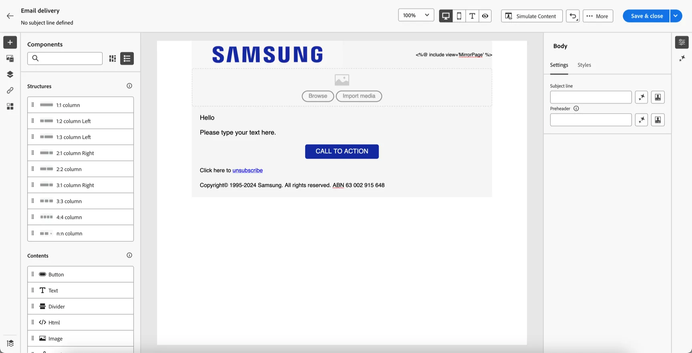Image resolution: width=692 pixels, height=353 pixels.
Task: Add personalization to Preheader
Action: tap(658, 120)
